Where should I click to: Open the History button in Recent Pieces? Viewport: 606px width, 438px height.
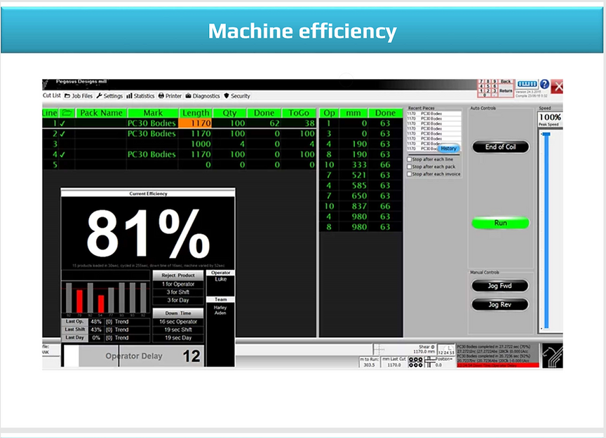coord(449,149)
